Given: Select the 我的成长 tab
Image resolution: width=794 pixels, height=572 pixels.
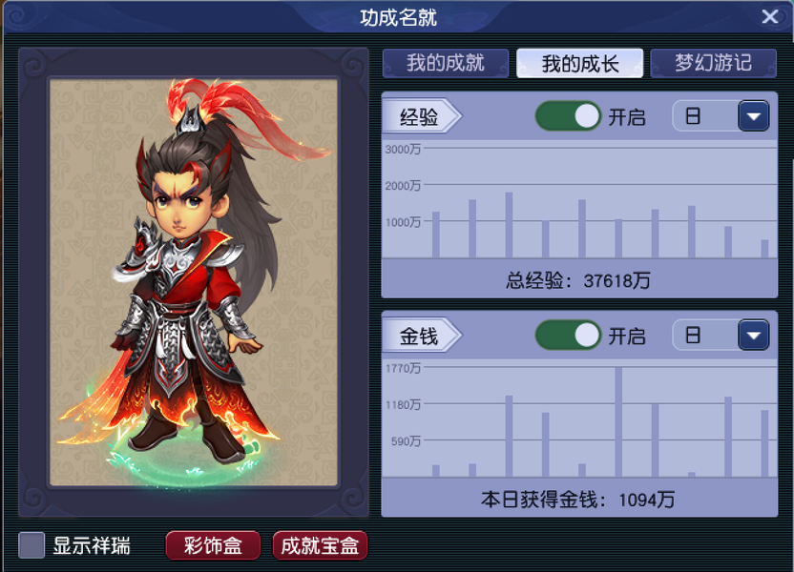Looking at the screenshot, I should (x=580, y=63).
